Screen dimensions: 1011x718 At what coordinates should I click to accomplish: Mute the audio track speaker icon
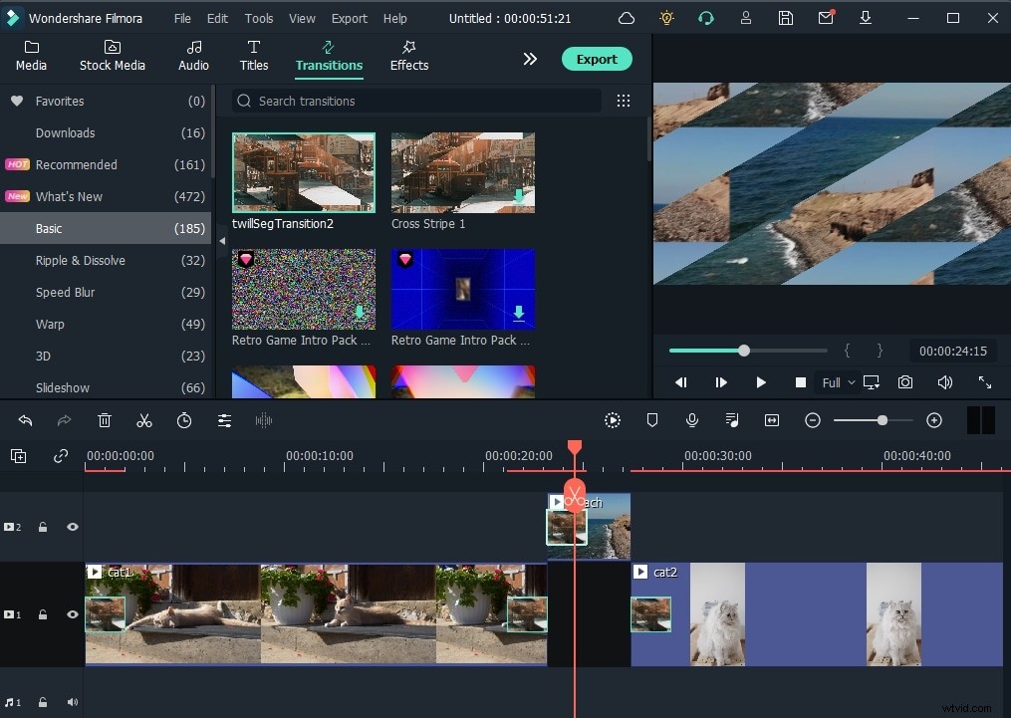72,702
